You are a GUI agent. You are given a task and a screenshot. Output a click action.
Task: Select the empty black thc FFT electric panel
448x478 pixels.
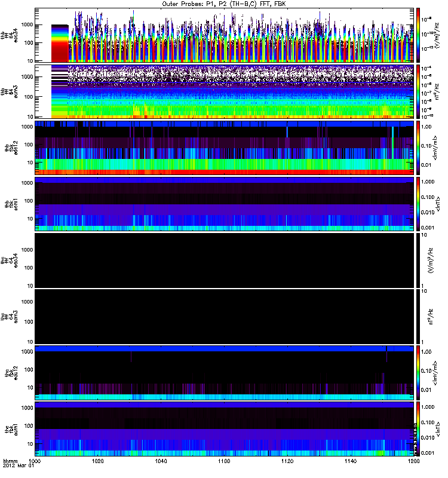pyautogui.click(x=224, y=260)
